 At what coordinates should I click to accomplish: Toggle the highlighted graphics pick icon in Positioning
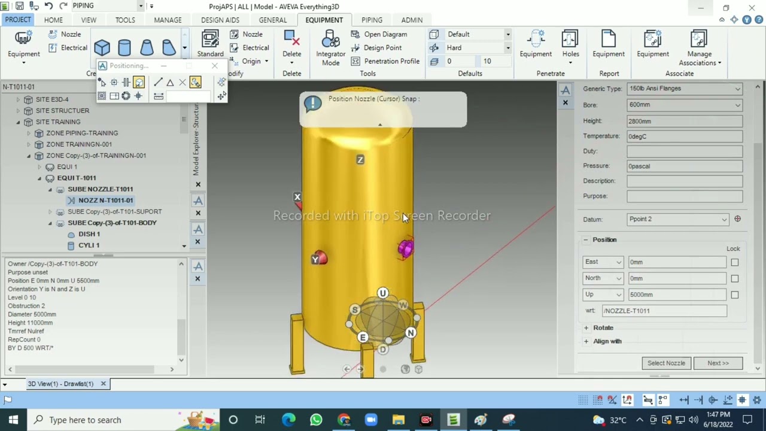(x=139, y=82)
